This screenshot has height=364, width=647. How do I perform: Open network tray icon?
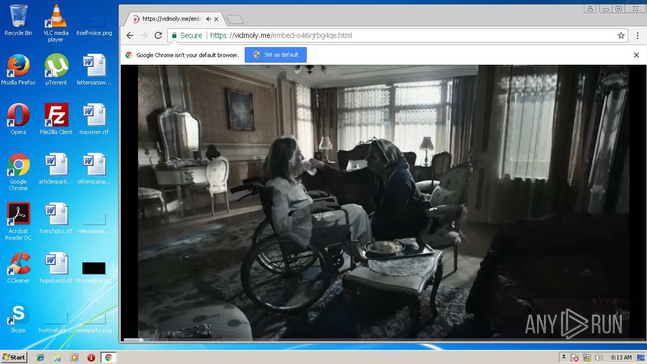coord(587,357)
